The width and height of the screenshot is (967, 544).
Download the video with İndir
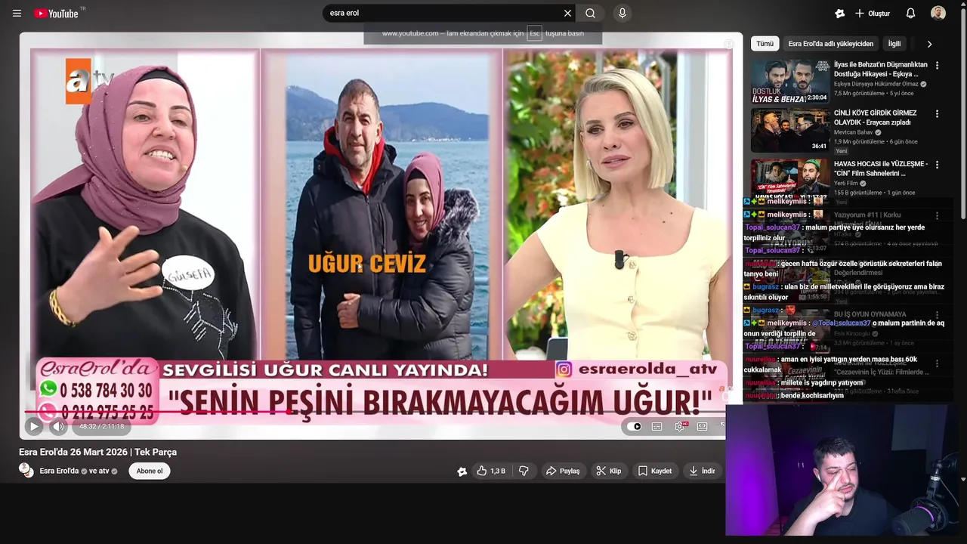(702, 471)
